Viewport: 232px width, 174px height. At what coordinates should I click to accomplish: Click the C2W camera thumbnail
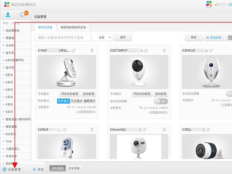click(67, 147)
